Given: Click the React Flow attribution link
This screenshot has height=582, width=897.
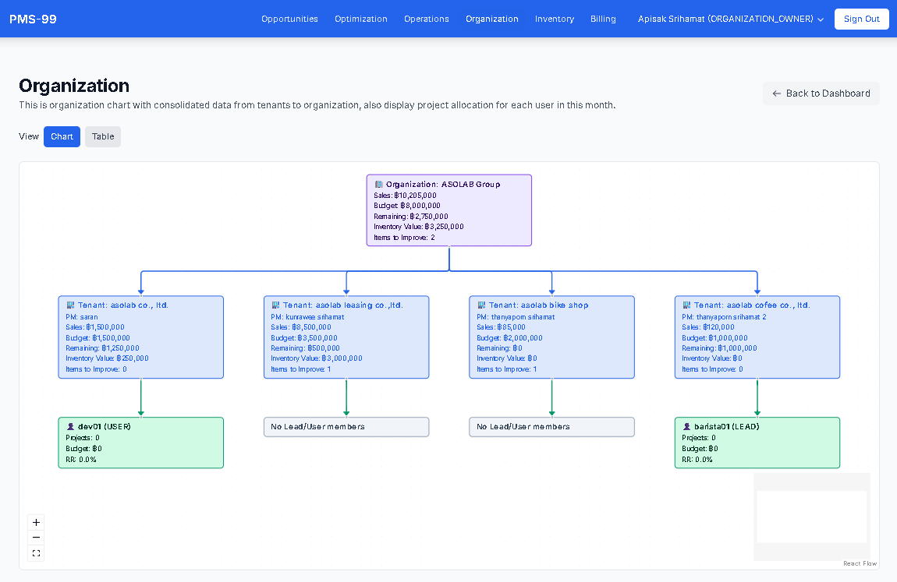Looking at the screenshot, I should pyautogui.click(x=860, y=563).
